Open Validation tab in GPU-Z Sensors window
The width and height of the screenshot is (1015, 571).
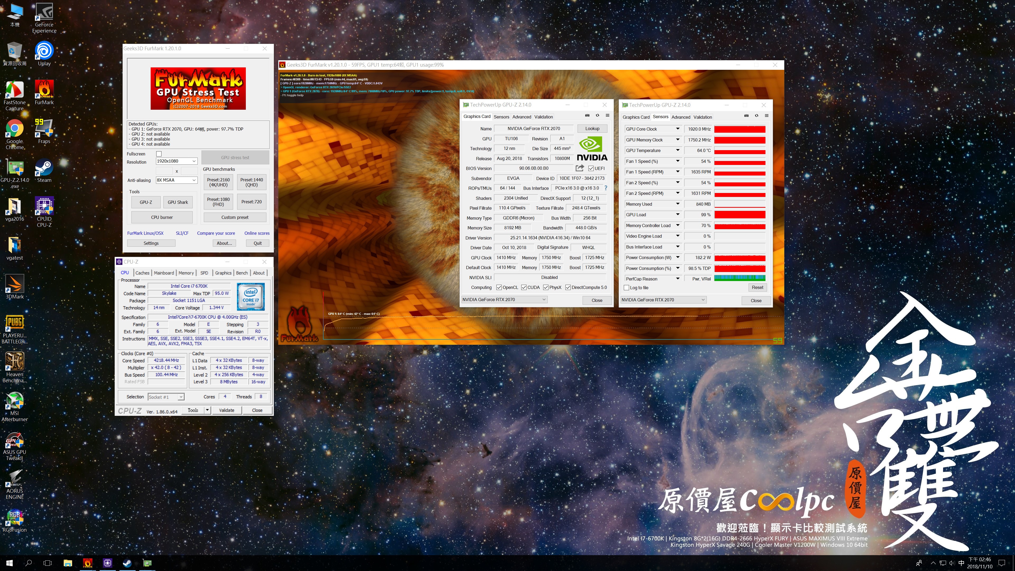(x=703, y=117)
